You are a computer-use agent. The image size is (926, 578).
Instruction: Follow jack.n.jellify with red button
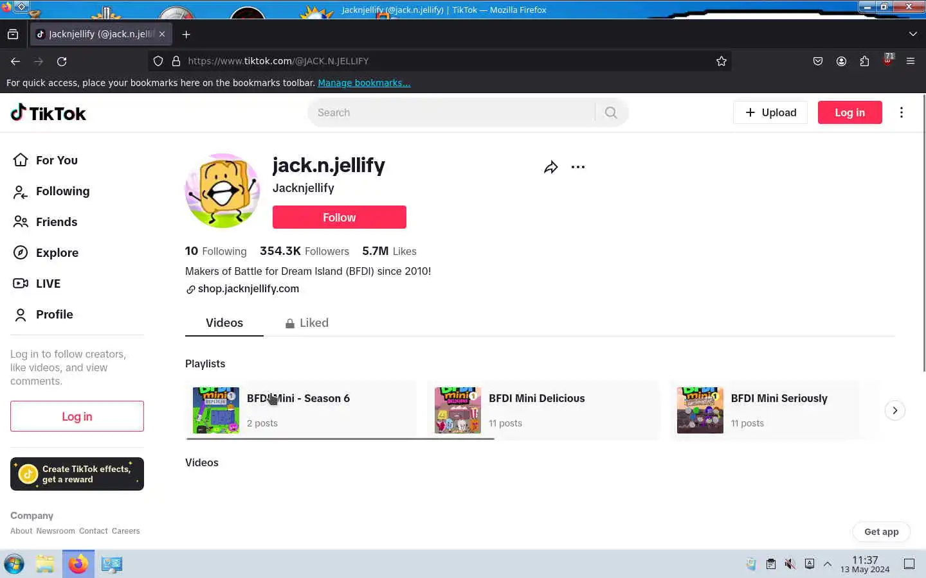pos(340,217)
